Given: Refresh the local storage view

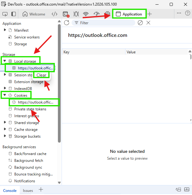Looking at the screenshot, I should 67,23.
